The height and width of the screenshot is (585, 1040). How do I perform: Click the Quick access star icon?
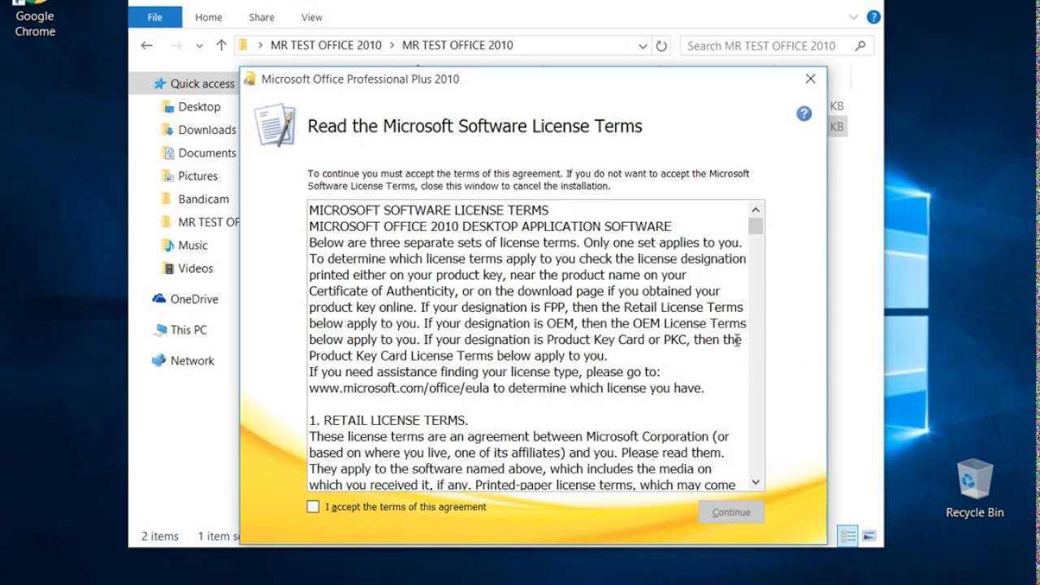click(159, 84)
